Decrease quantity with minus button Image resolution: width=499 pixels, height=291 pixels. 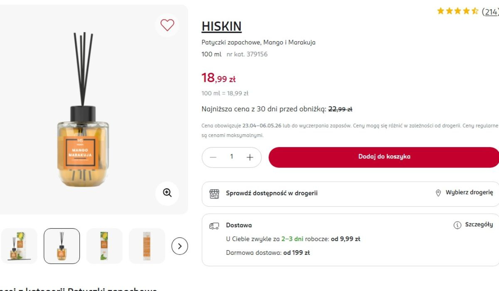coord(213,158)
